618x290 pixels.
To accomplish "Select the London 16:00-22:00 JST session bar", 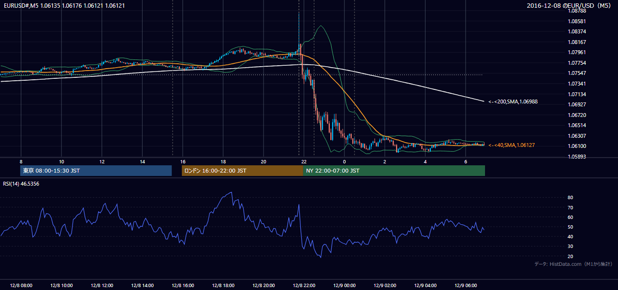I will tap(242, 171).
